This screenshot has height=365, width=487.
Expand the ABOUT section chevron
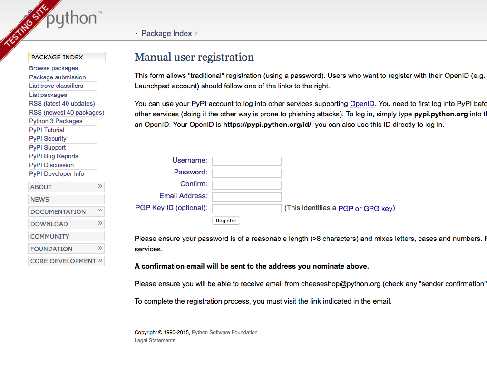pyautogui.click(x=100, y=186)
